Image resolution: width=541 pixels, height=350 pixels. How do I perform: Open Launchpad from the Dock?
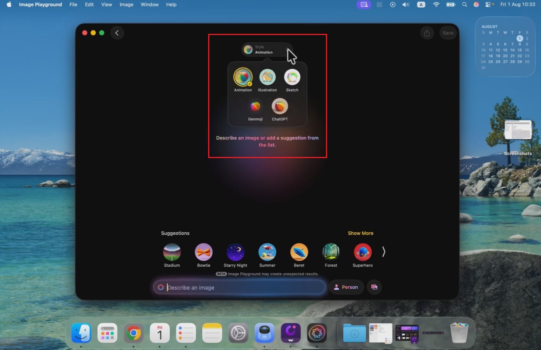pyautogui.click(x=108, y=333)
